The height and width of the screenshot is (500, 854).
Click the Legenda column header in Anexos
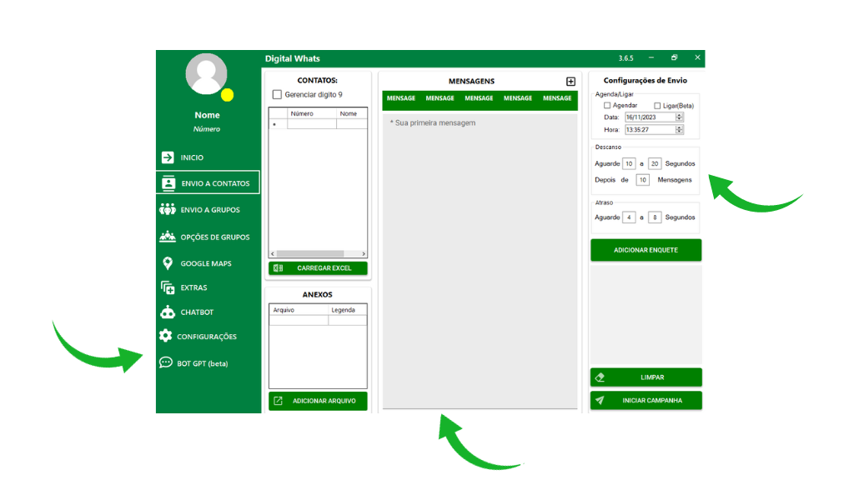(348, 310)
